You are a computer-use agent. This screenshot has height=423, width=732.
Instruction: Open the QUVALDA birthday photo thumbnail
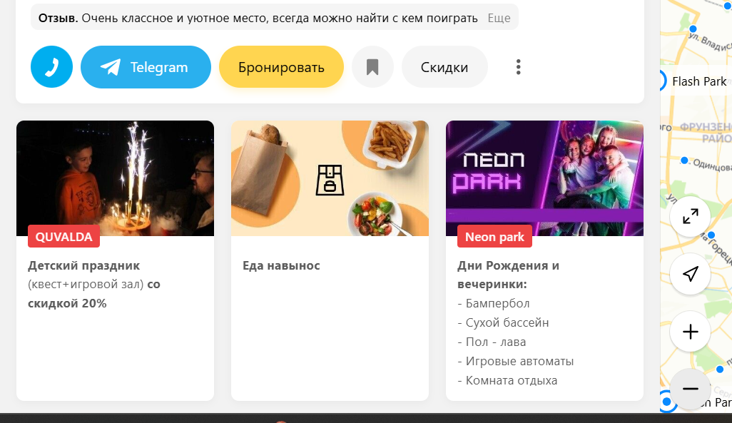[x=116, y=178]
